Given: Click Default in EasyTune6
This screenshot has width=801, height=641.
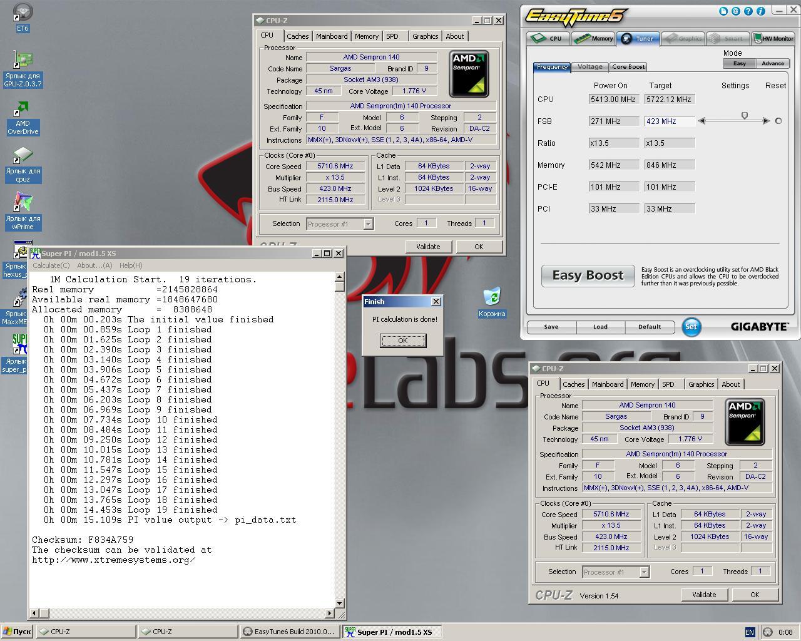Looking at the screenshot, I should 650,327.
